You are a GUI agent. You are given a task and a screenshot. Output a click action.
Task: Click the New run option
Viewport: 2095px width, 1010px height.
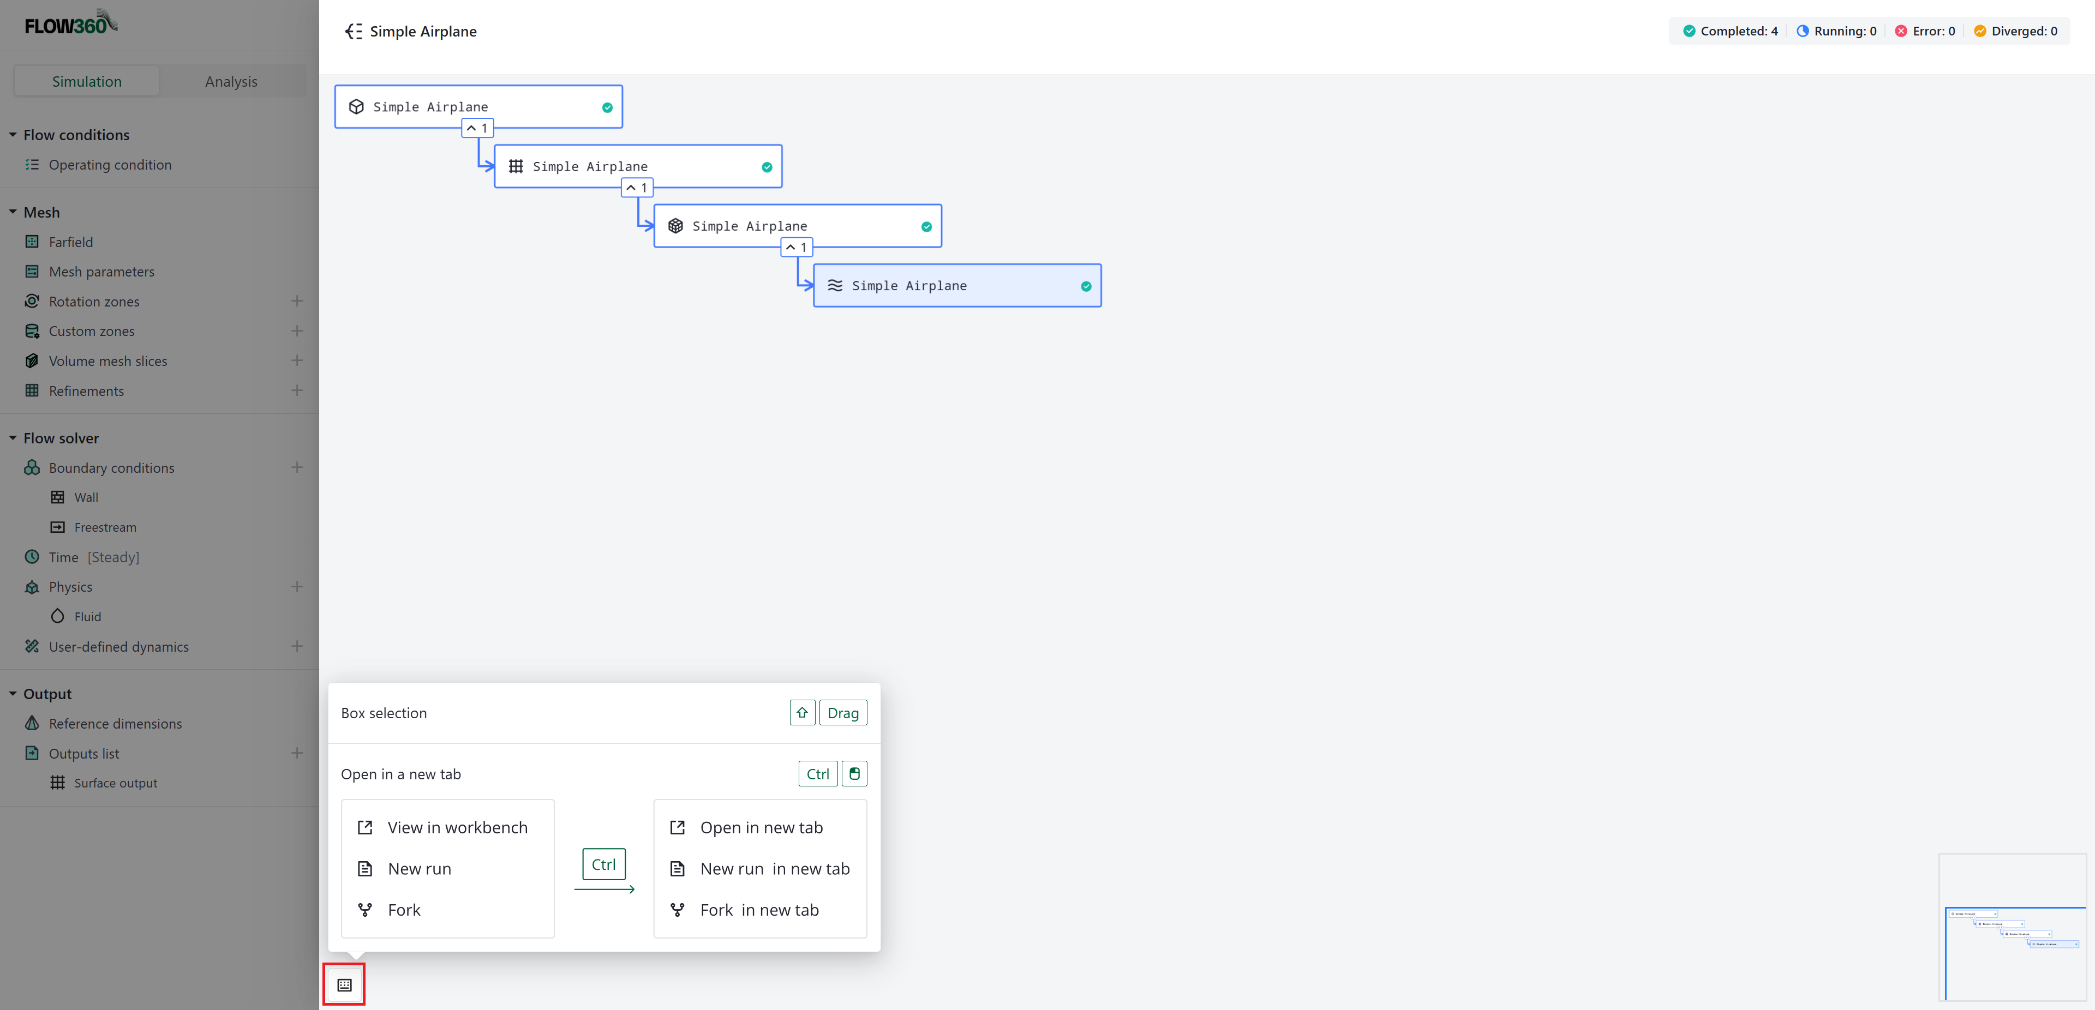click(419, 869)
